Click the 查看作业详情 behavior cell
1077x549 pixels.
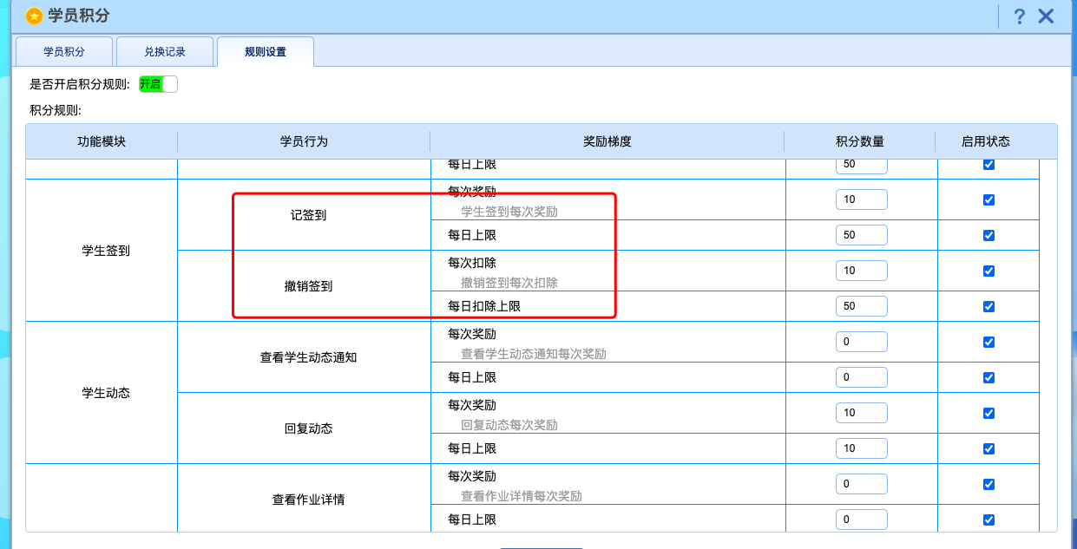pyautogui.click(x=304, y=500)
